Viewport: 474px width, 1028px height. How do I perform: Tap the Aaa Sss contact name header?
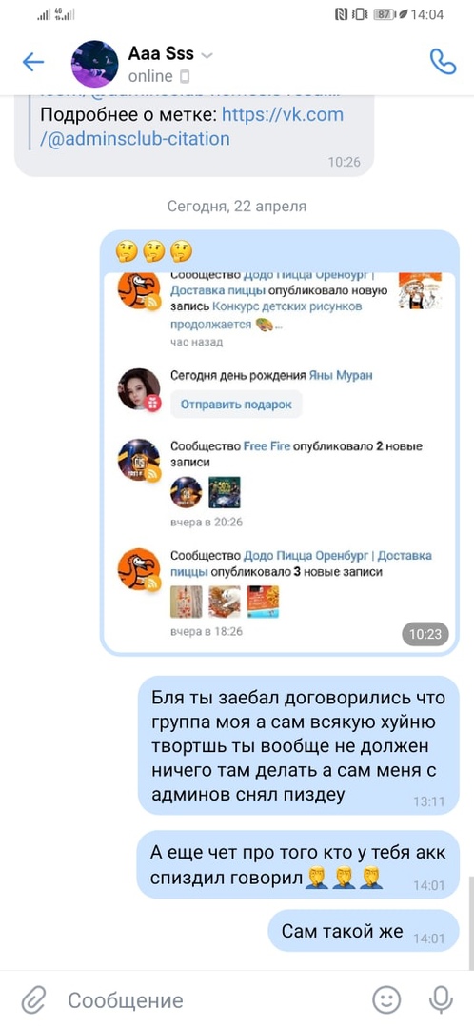point(161,53)
